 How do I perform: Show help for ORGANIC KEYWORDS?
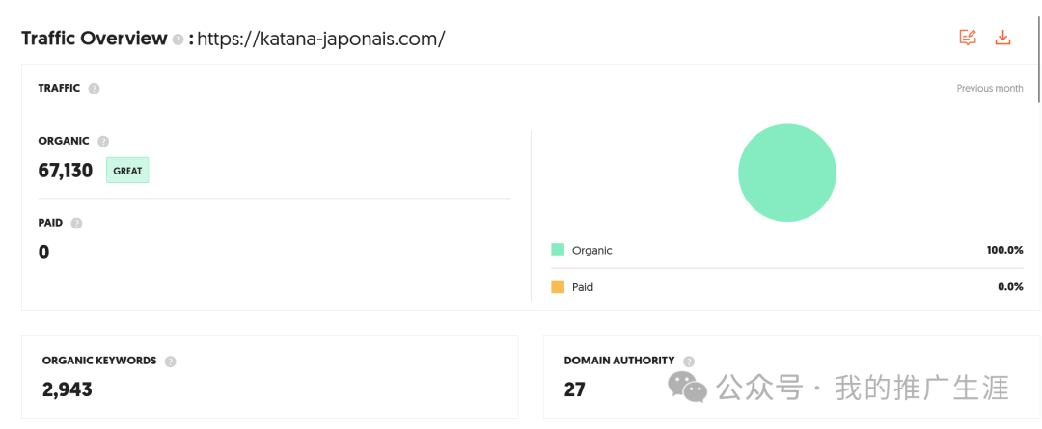pyautogui.click(x=170, y=362)
